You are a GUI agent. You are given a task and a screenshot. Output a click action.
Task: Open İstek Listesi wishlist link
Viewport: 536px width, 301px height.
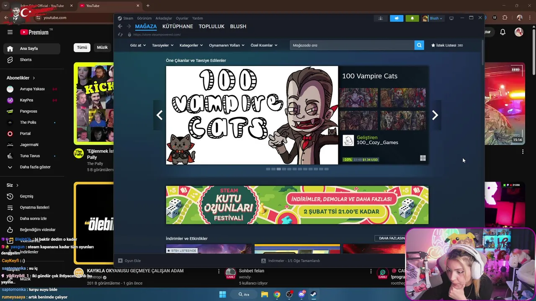tap(447, 45)
